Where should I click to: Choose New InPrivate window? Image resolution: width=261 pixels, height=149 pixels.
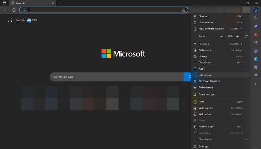click(x=220, y=29)
